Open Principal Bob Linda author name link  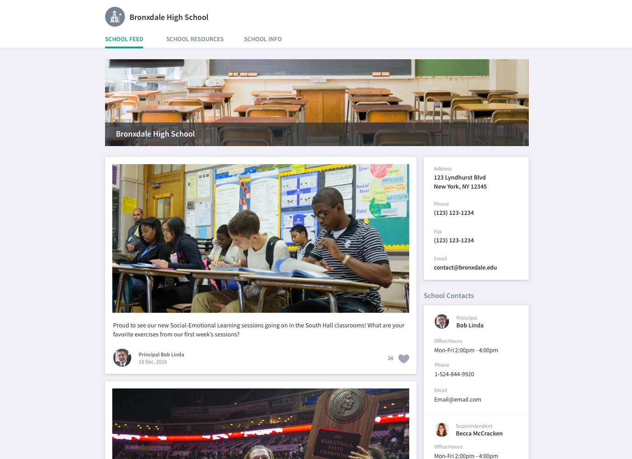(161, 355)
